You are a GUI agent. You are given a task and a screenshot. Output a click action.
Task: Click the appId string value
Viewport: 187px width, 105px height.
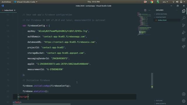(63, 64)
